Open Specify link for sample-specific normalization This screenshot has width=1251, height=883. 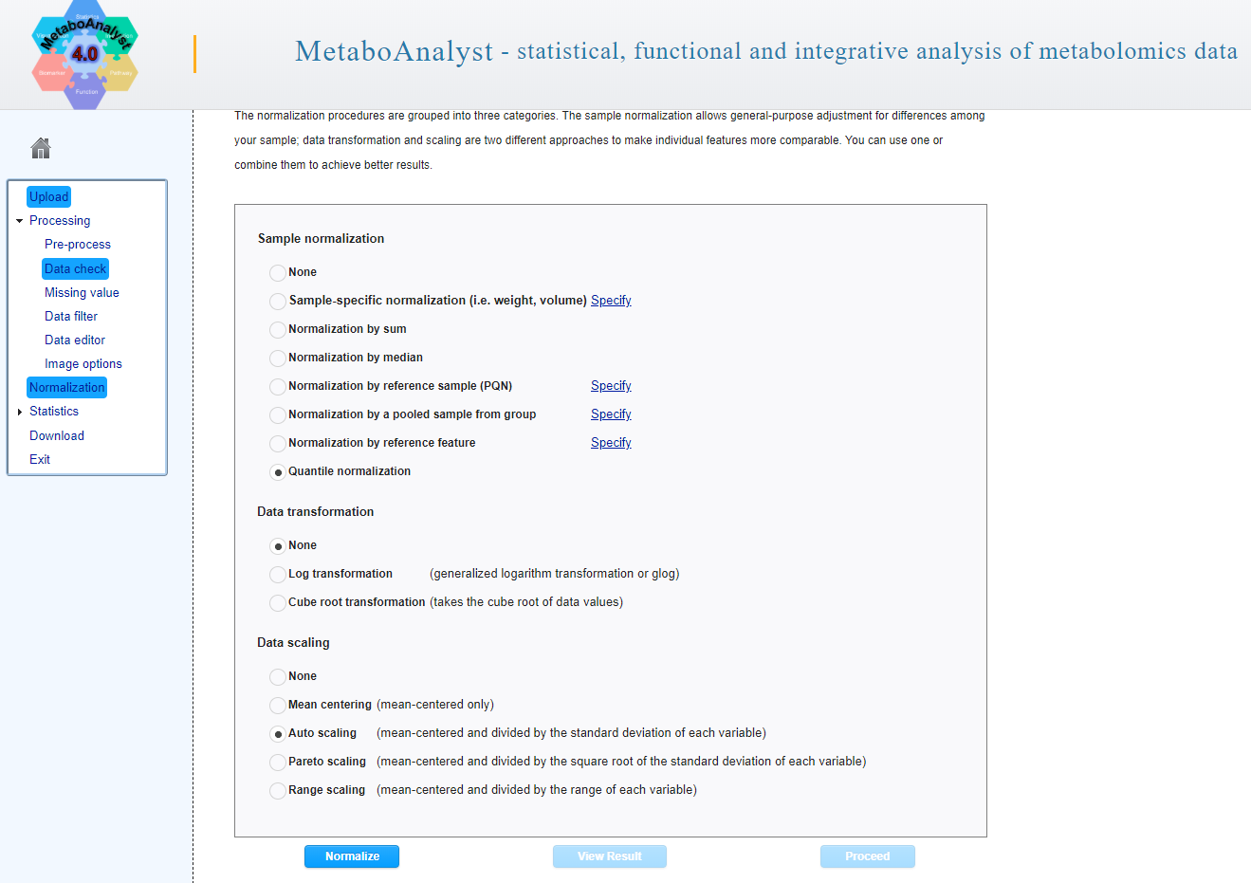[x=611, y=301]
